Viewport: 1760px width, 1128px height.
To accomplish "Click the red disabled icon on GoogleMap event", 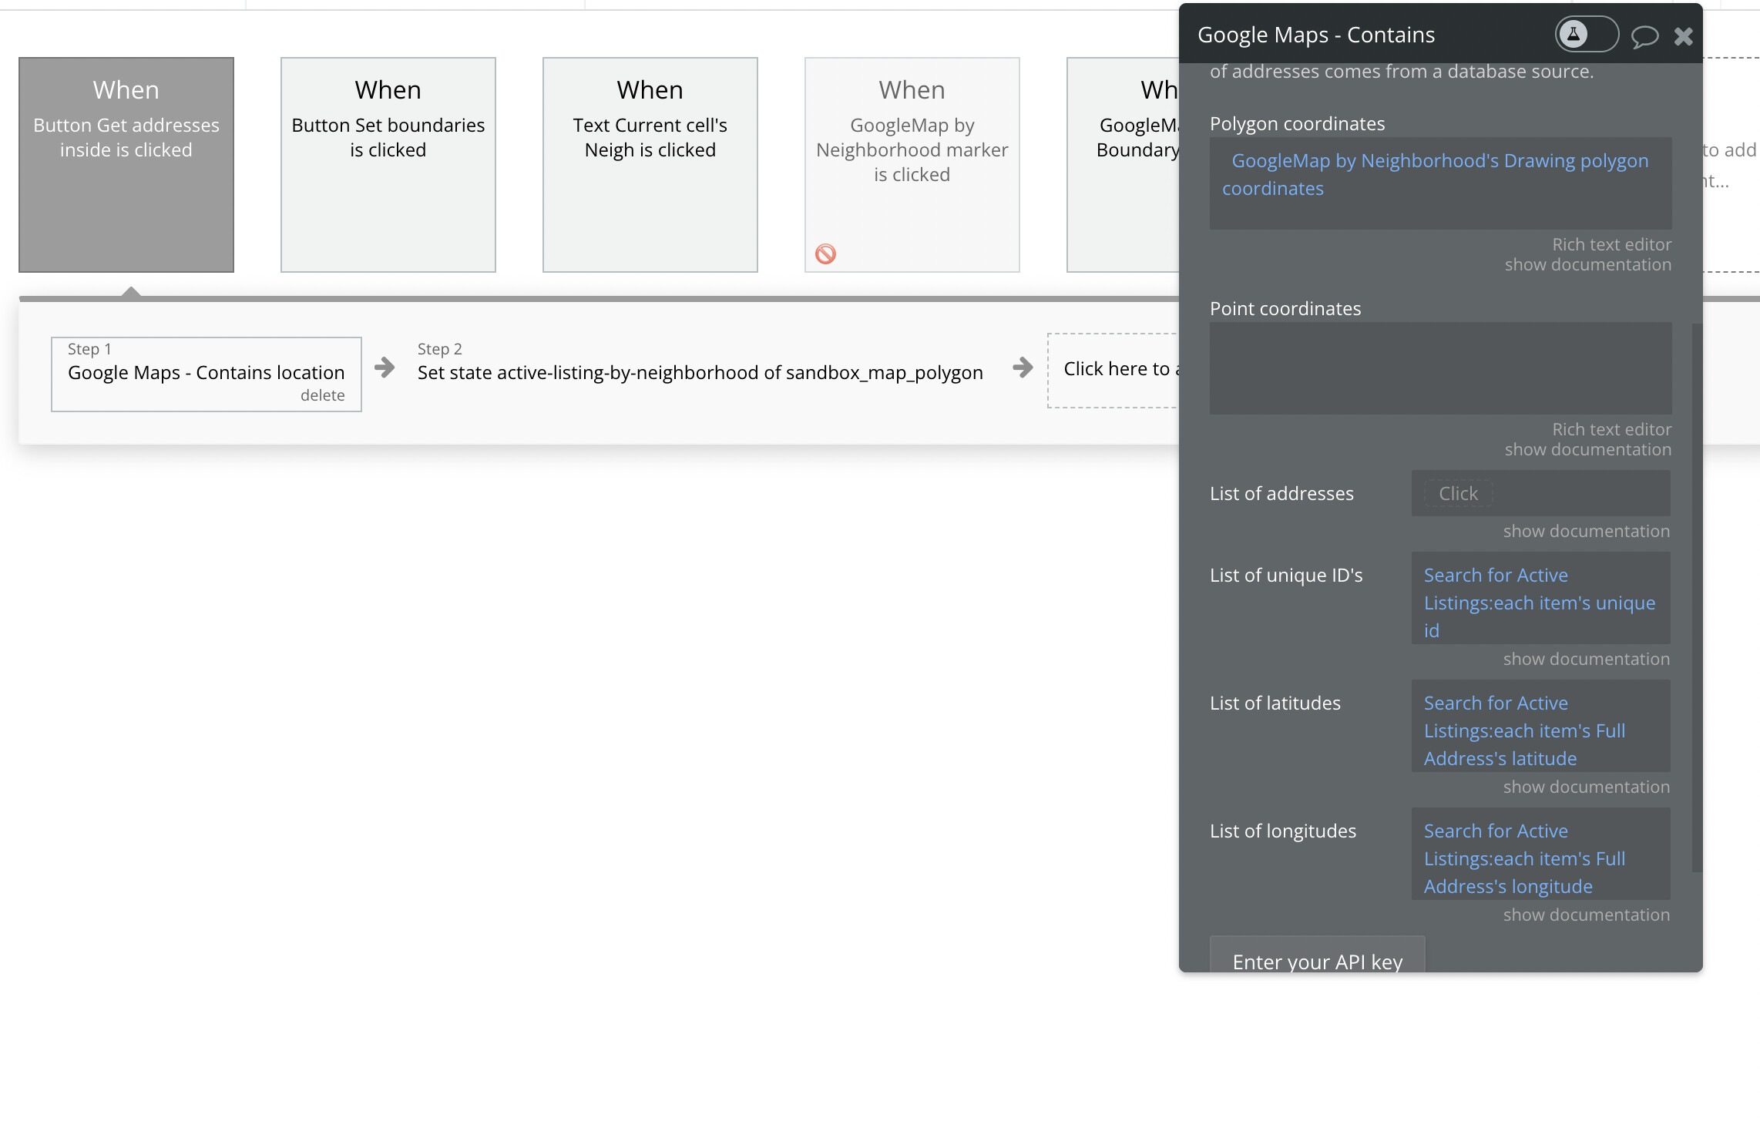I will pos(825,253).
